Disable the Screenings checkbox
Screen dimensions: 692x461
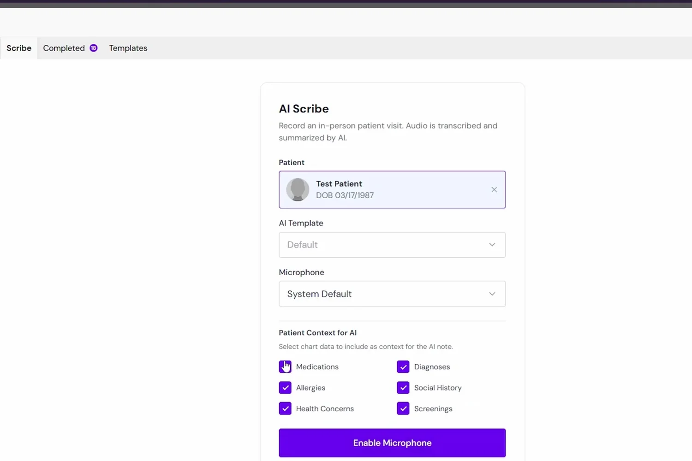point(403,408)
